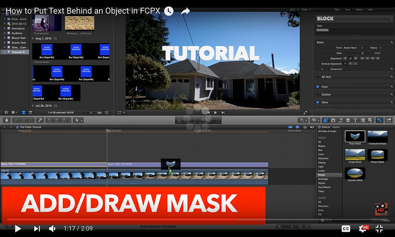Click the clip appearance icon in browser

[107, 112]
